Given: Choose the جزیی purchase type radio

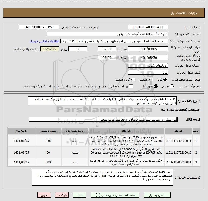Looking at the screenshot, I should coord(172,86).
